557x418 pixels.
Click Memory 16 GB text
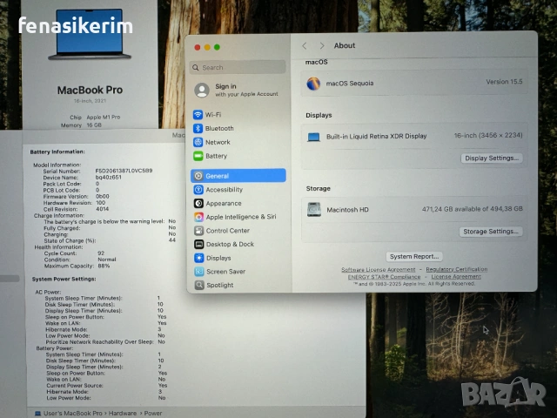click(x=81, y=125)
